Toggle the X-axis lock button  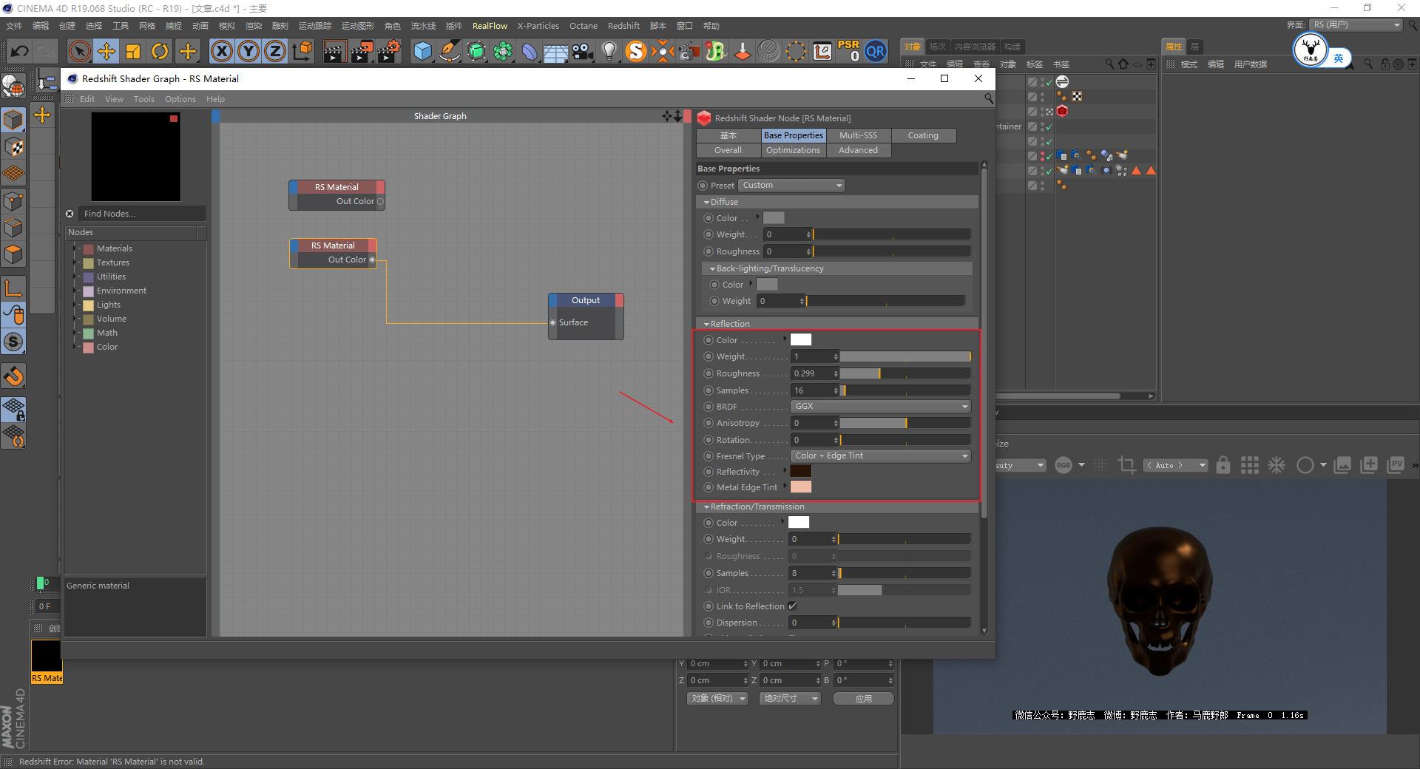pyautogui.click(x=222, y=52)
